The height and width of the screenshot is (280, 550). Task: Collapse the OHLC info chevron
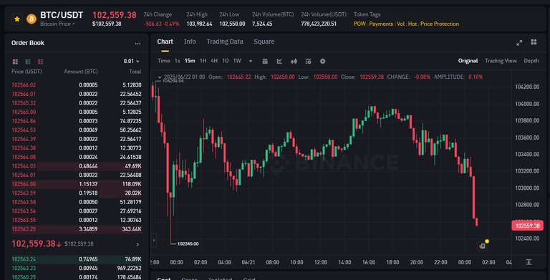pyautogui.click(x=160, y=77)
